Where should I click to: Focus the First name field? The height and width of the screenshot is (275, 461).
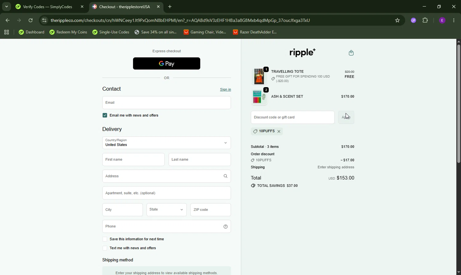point(133,160)
